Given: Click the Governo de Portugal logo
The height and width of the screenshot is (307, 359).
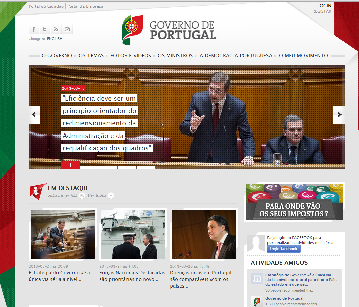Looking at the screenshot, I should click(169, 30).
